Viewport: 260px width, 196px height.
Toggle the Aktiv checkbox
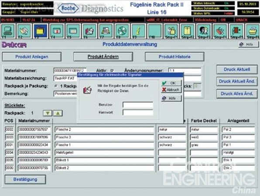pos(112,71)
